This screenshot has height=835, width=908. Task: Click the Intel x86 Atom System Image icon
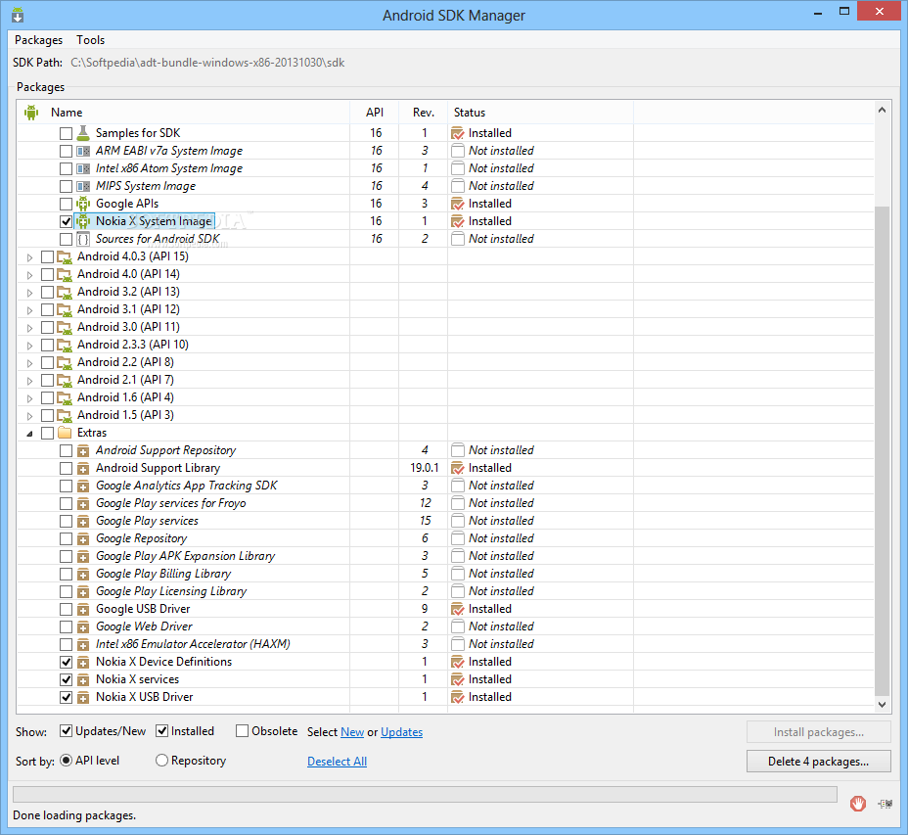tap(83, 168)
